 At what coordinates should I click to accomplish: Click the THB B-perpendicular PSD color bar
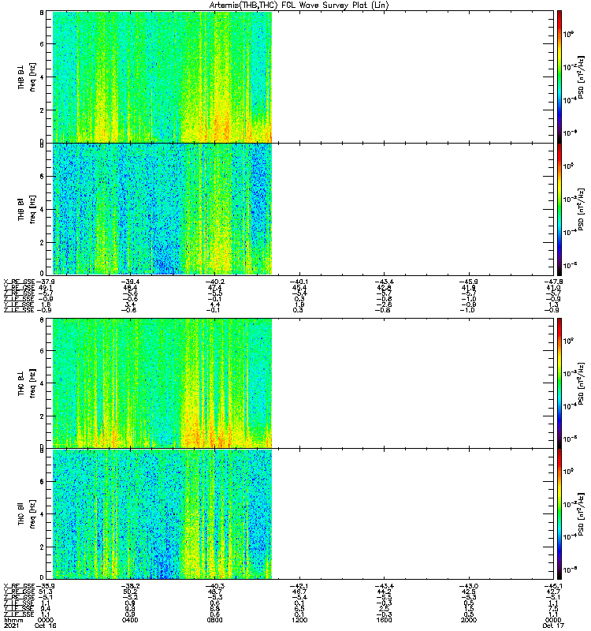pos(559,77)
